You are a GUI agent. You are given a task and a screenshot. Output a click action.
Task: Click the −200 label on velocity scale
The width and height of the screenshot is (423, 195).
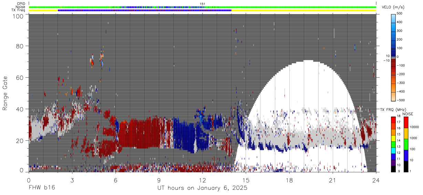pos(401,74)
